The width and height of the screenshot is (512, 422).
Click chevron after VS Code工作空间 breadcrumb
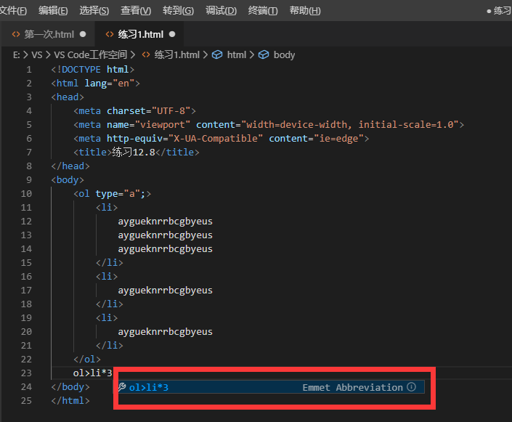tap(133, 55)
